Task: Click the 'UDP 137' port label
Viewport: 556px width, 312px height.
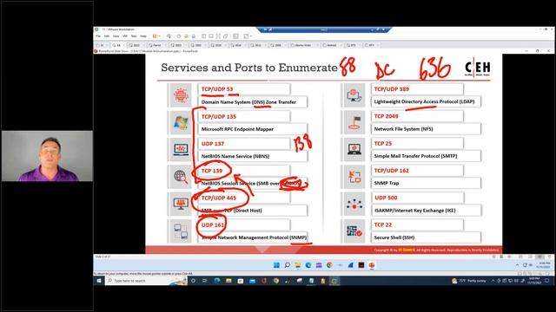Action: pyautogui.click(x=212, y=144)
